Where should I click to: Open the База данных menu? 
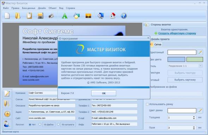tap(29, 8)
